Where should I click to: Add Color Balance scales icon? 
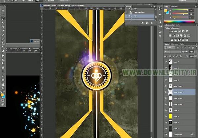[174, 36]
